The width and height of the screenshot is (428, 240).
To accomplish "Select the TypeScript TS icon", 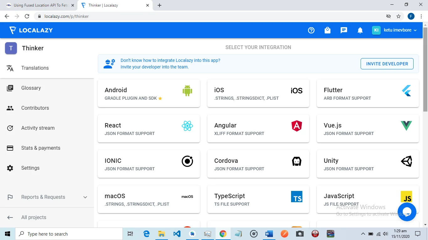I will (296, 197).
